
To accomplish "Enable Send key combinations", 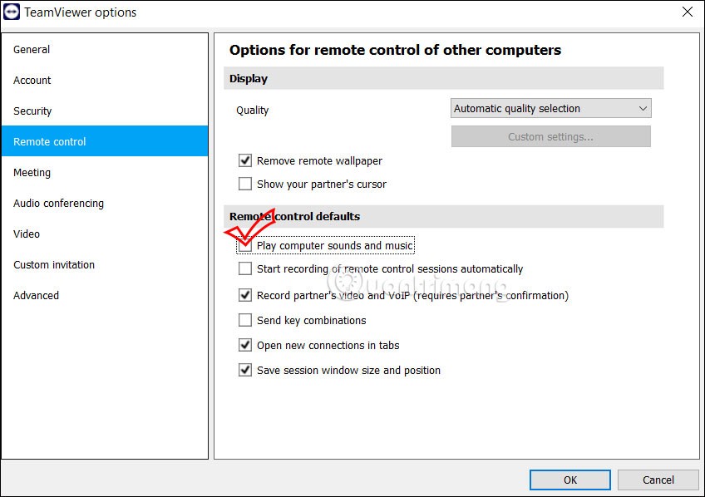I will (x=245, y=321).
